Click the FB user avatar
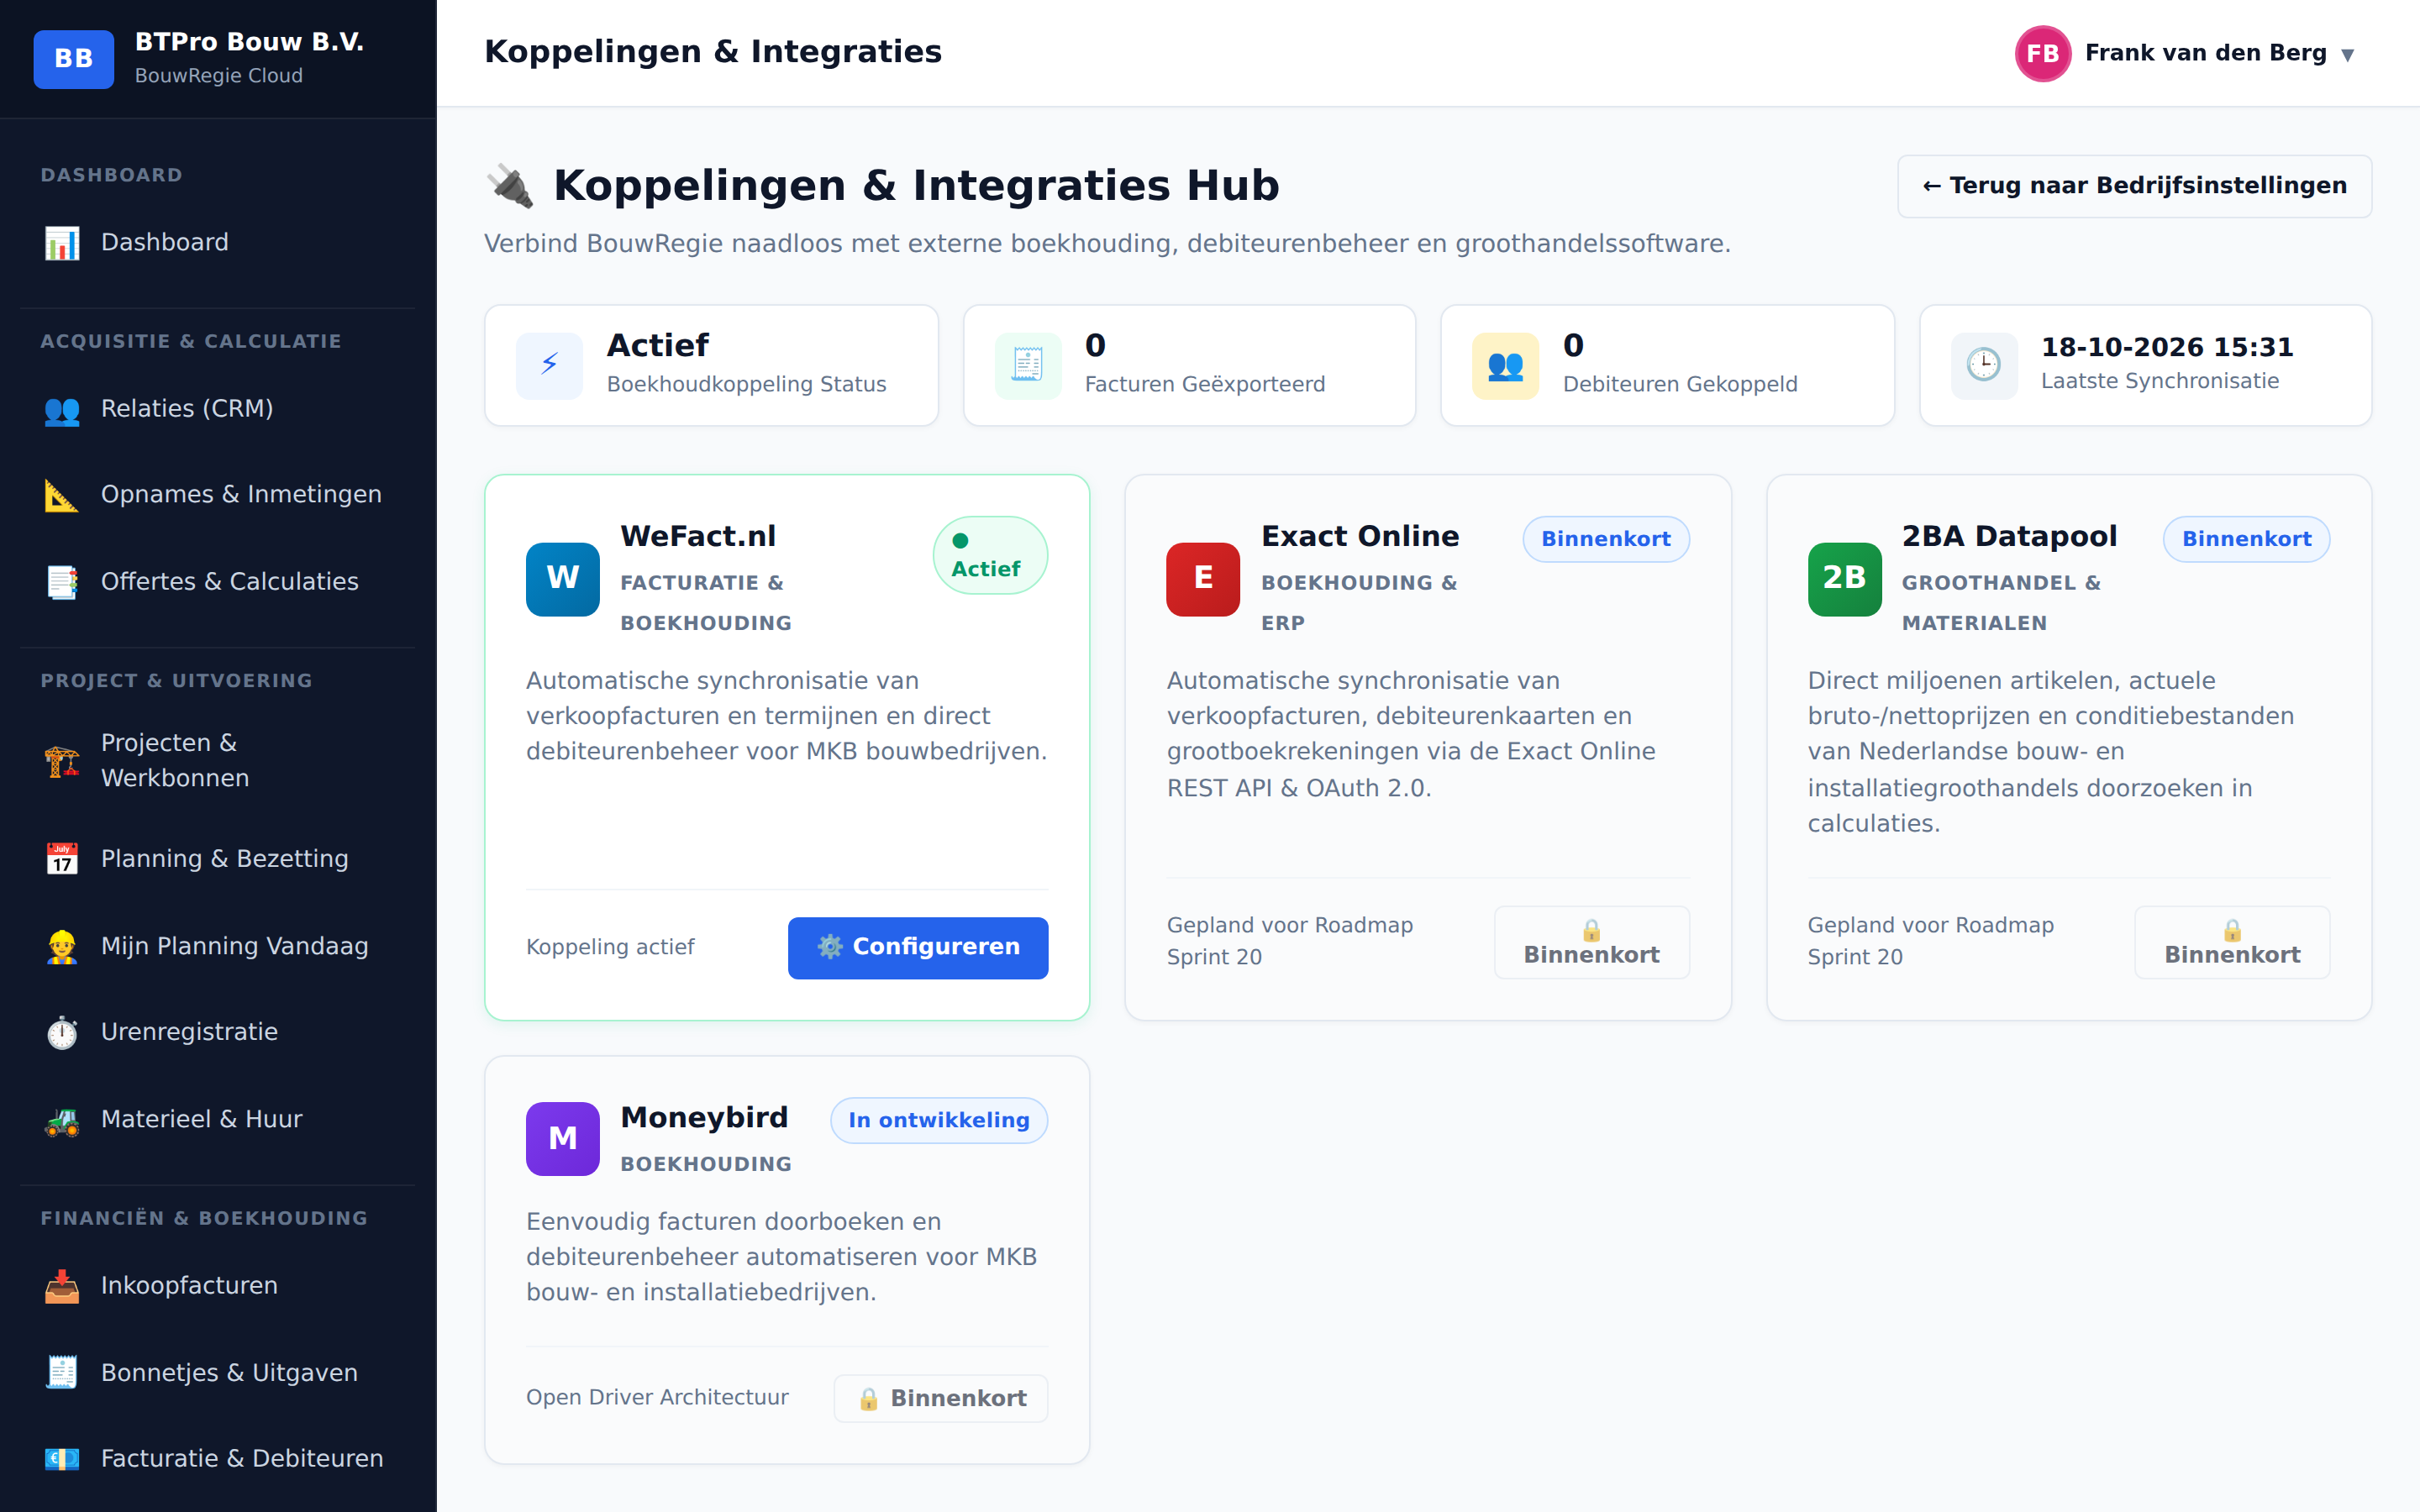Viewport: 2420px width, 1512px height. point(2042,53)
